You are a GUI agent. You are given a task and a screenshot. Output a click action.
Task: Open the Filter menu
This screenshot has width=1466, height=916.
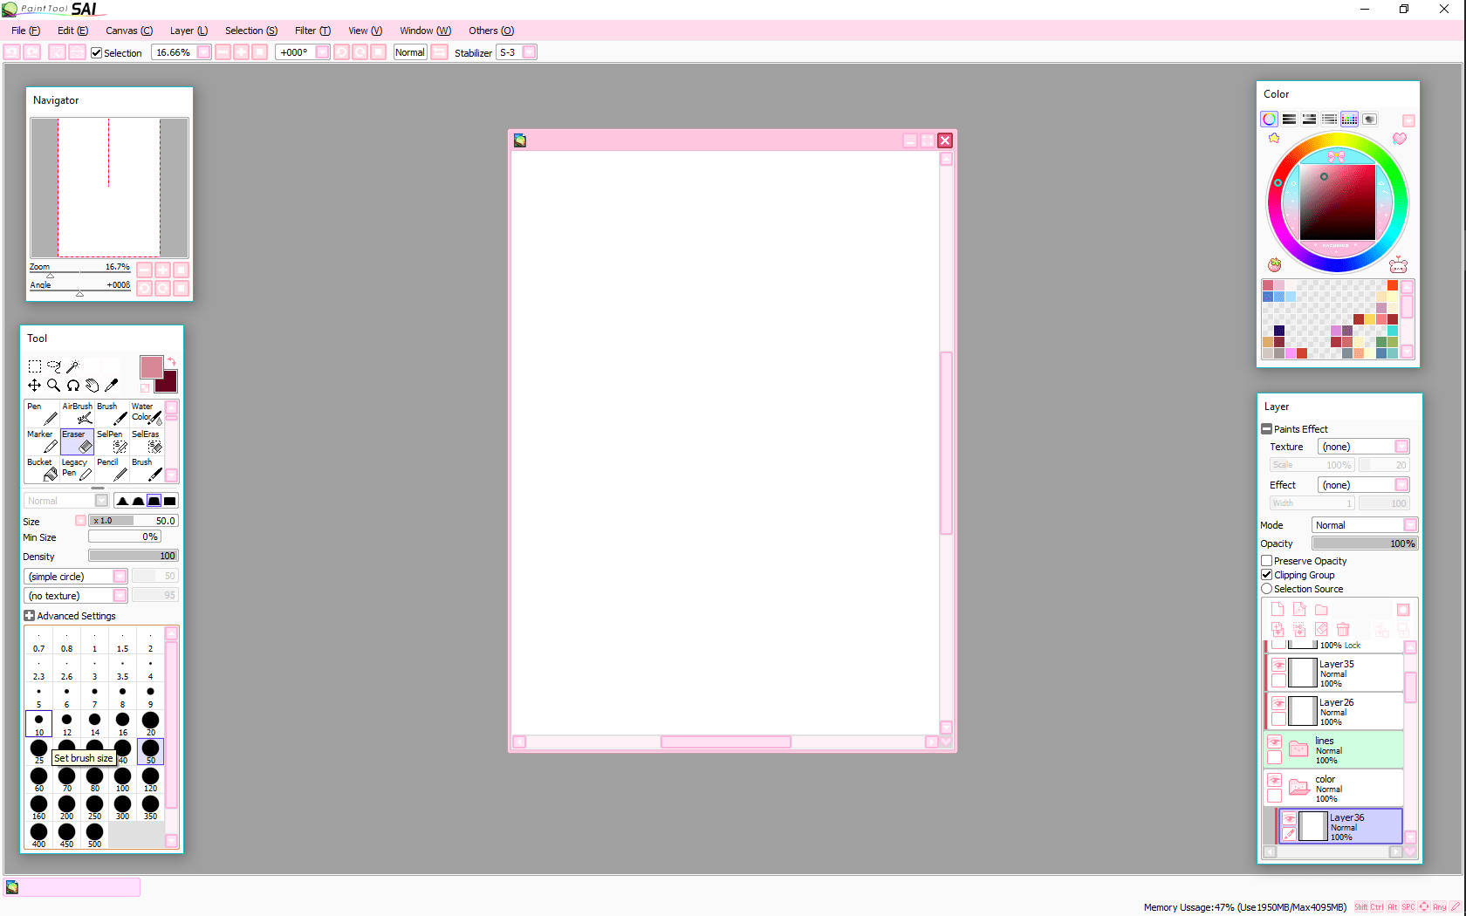(x=312, y=31)
